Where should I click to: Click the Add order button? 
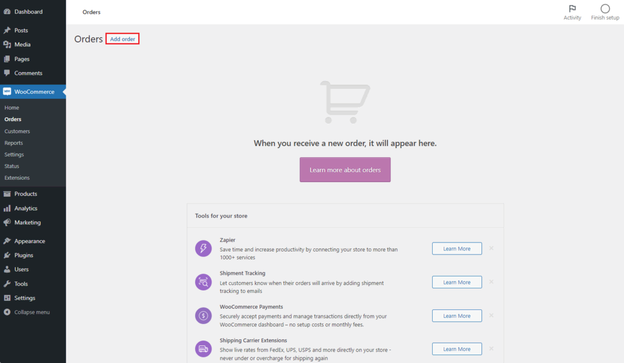(122, 39)
